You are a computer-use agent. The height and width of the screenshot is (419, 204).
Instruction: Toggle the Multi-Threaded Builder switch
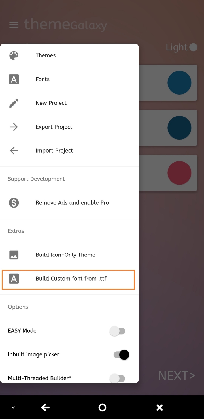pyautogui.click(x=118, y=378)
